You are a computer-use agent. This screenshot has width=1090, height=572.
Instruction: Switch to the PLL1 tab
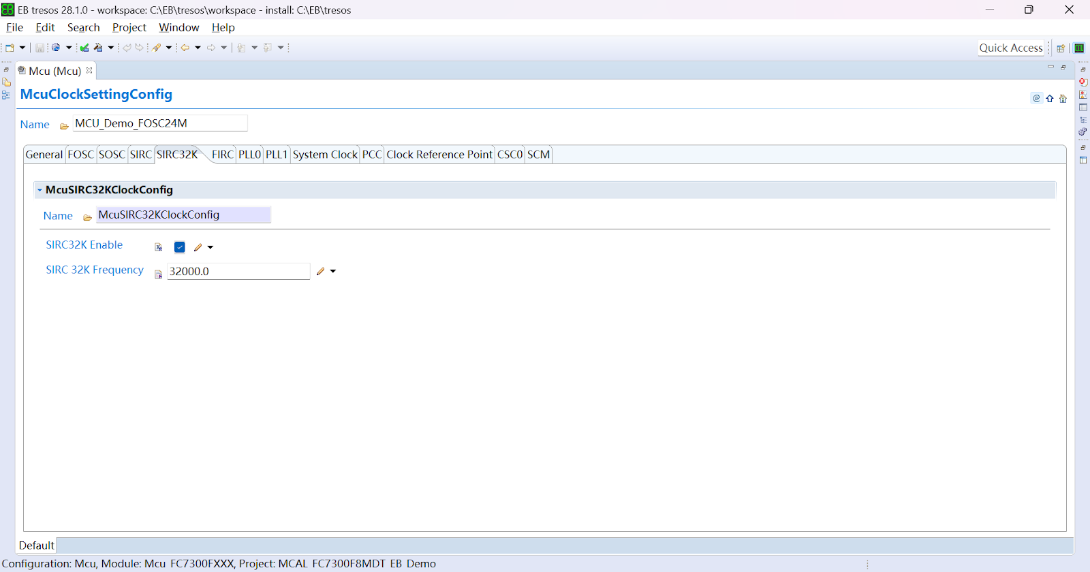point(277,155)
